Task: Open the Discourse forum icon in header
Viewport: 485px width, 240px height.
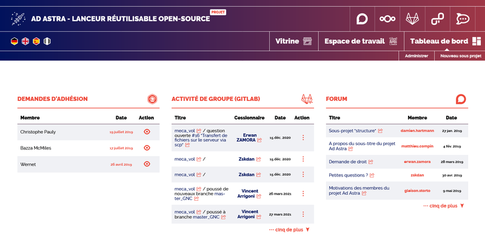Action: 362,19
